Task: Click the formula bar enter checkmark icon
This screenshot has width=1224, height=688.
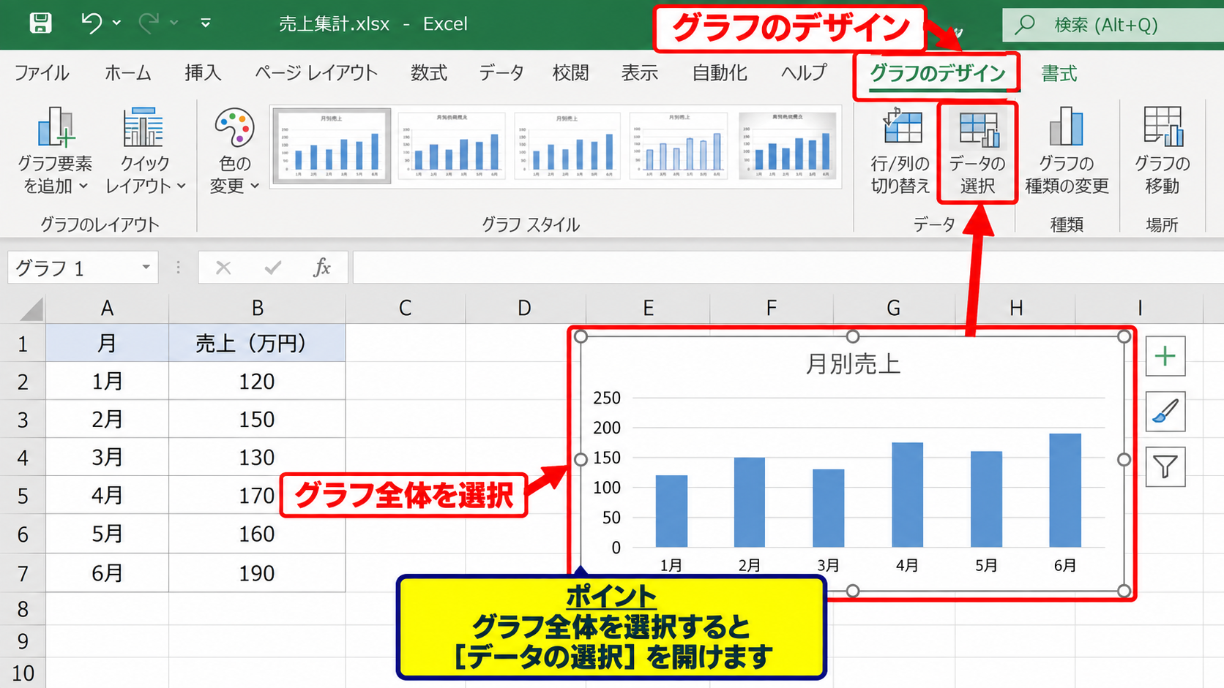Action: click(273, 268)
